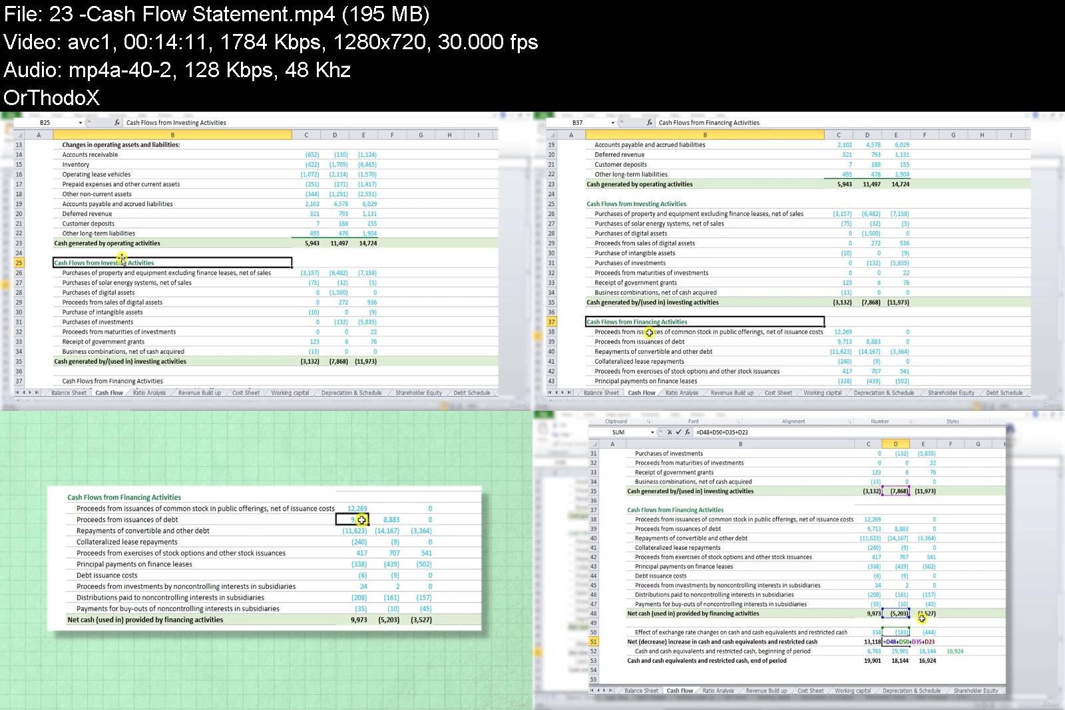Click 'Changes in operating assets and liabilities:' heading
The width and height of the screenshot is (1065, 710).
[x=121, y=144]
